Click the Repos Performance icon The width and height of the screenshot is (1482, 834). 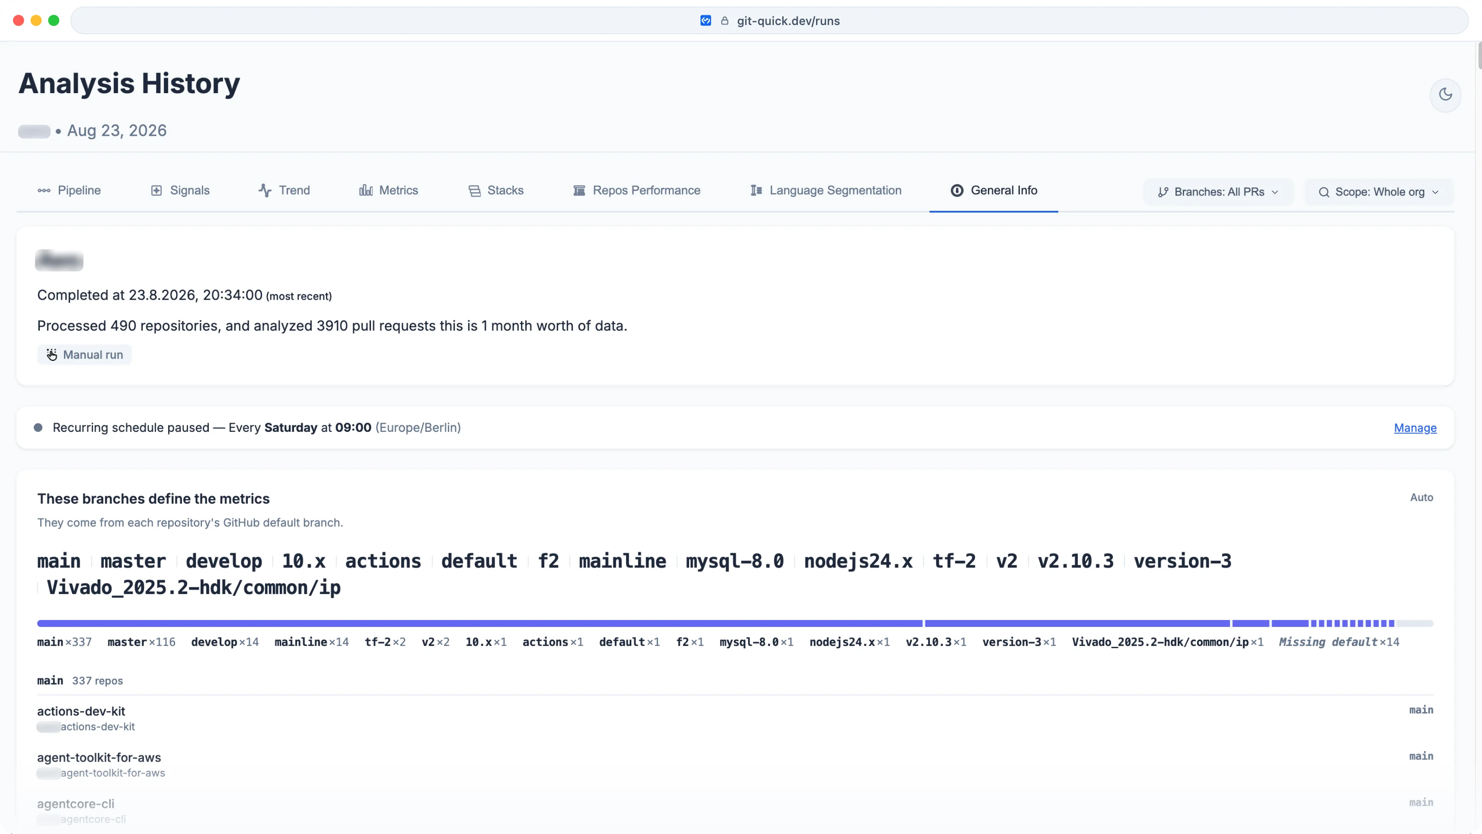[579, 190]
